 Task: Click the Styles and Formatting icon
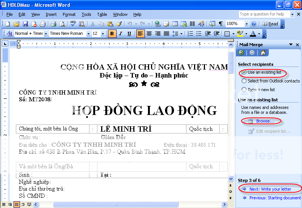pyautogui.click(x=9, y=34)
